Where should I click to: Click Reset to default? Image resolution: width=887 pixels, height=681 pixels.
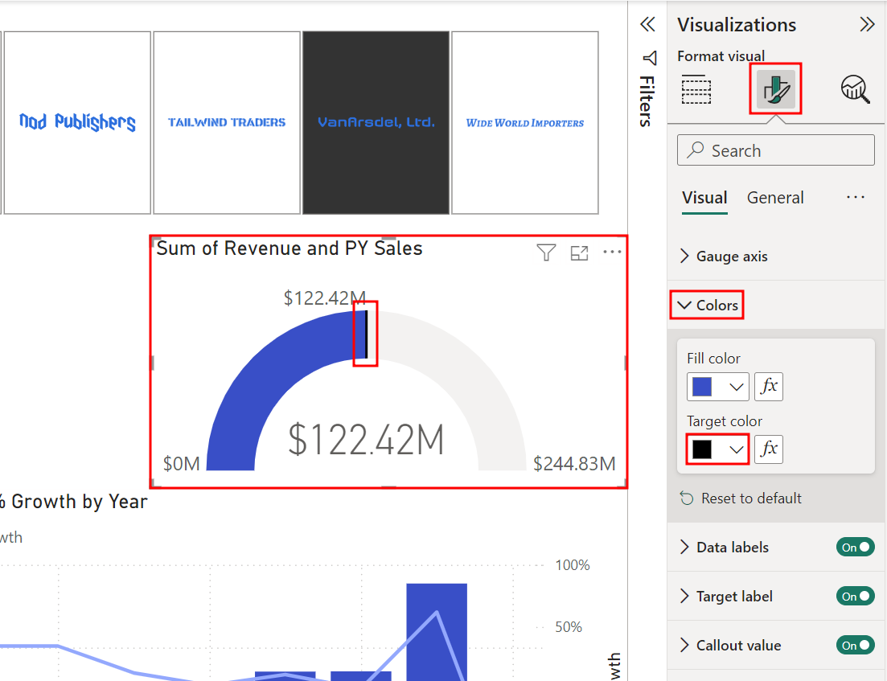[x=741, y=498]
